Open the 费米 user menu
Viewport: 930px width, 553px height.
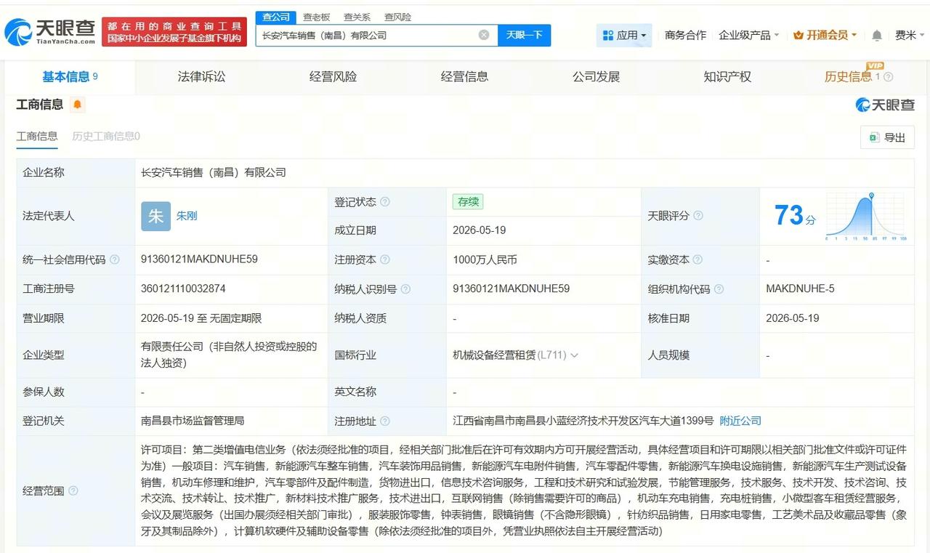tap(910, 35)
